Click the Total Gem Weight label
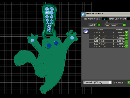Viewport: 130px width, 98px height. 91,19
